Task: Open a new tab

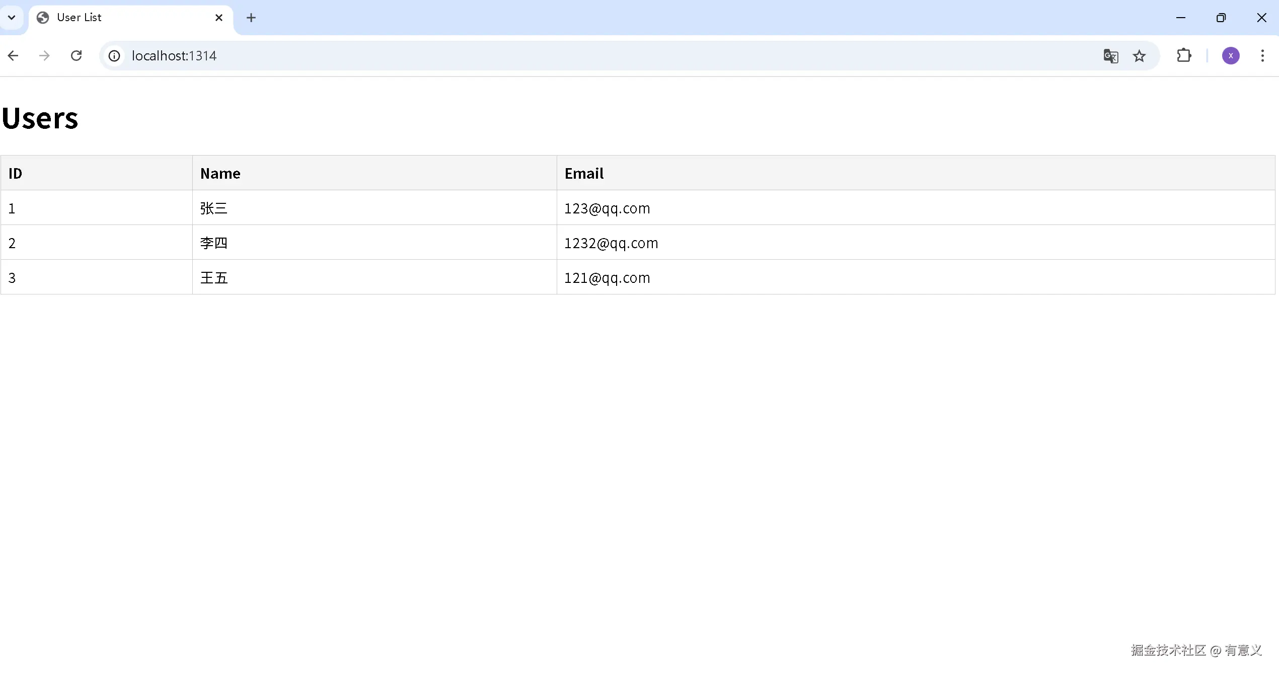Action: coord(251,18)
